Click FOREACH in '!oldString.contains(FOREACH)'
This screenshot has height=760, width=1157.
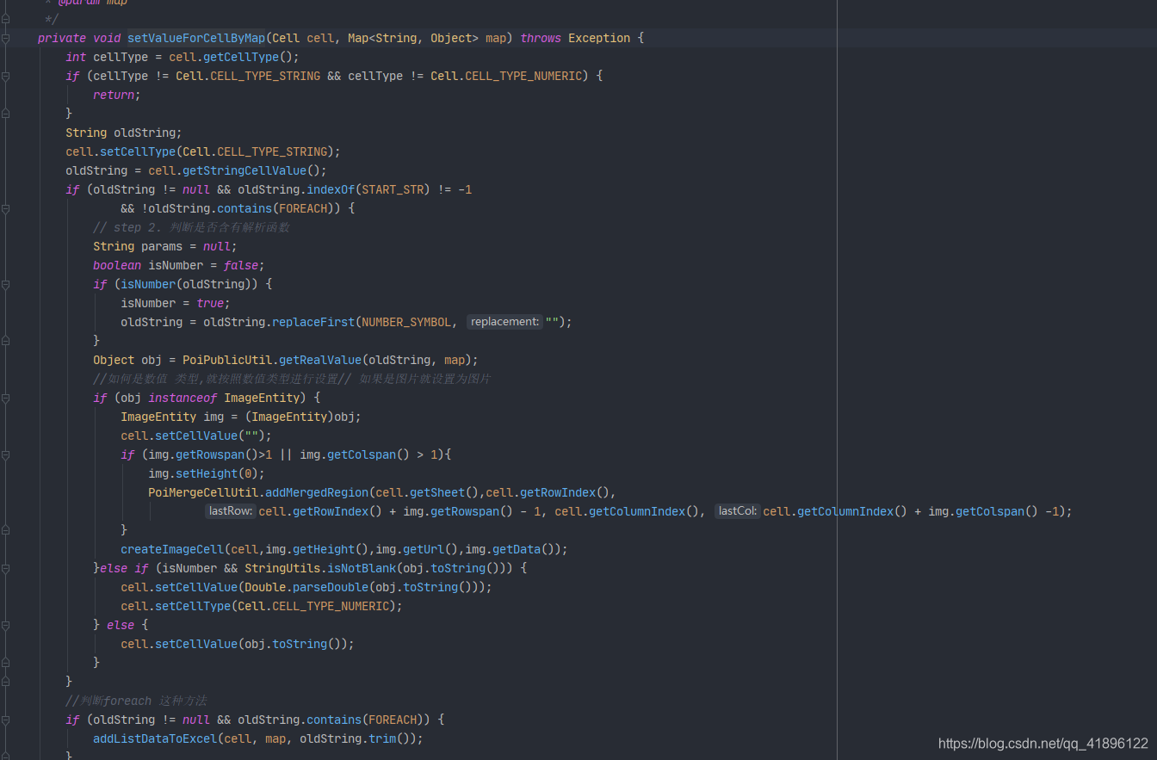coord(303,208)
